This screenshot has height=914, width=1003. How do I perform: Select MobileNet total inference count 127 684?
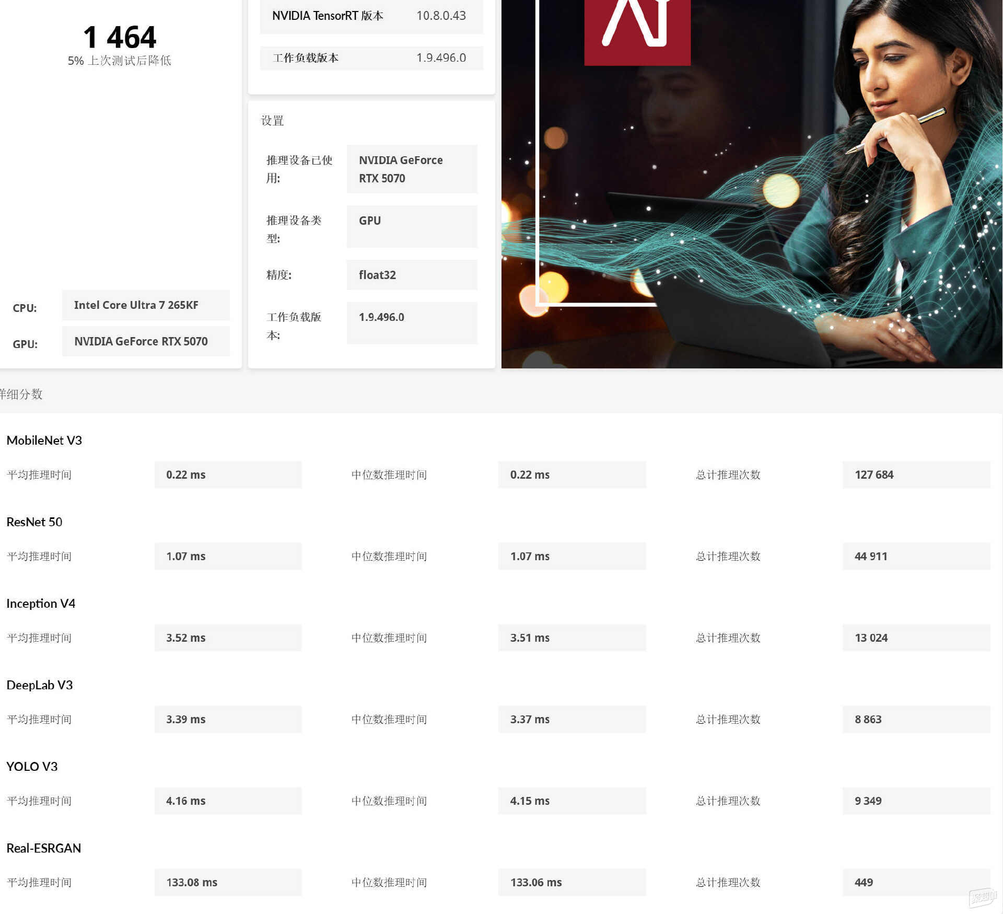916,475
